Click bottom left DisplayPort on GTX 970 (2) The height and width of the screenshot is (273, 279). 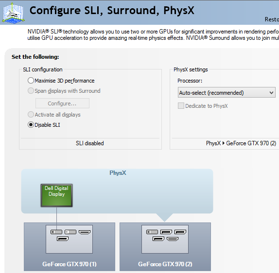(x=158, y=239)
